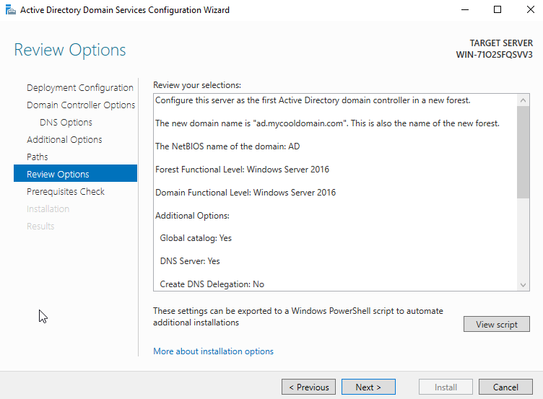Go back with the Previous button
Screen dimensions: 543x399
tap(308, 387)
